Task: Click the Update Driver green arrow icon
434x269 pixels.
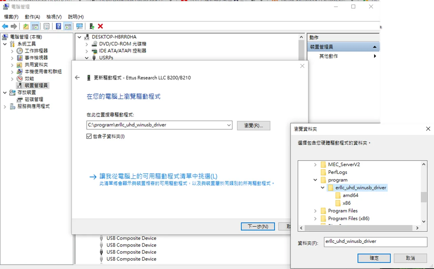Action: click(x=92, y=26)
